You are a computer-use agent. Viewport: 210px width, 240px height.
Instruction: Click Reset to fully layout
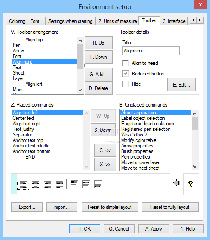tap(170, 207)
